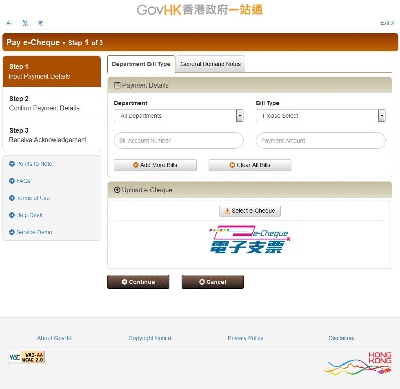The image size is (400, 389).
Task: Click the Upload e-Cheque arrow icon
Action: [x=117, y=190]
